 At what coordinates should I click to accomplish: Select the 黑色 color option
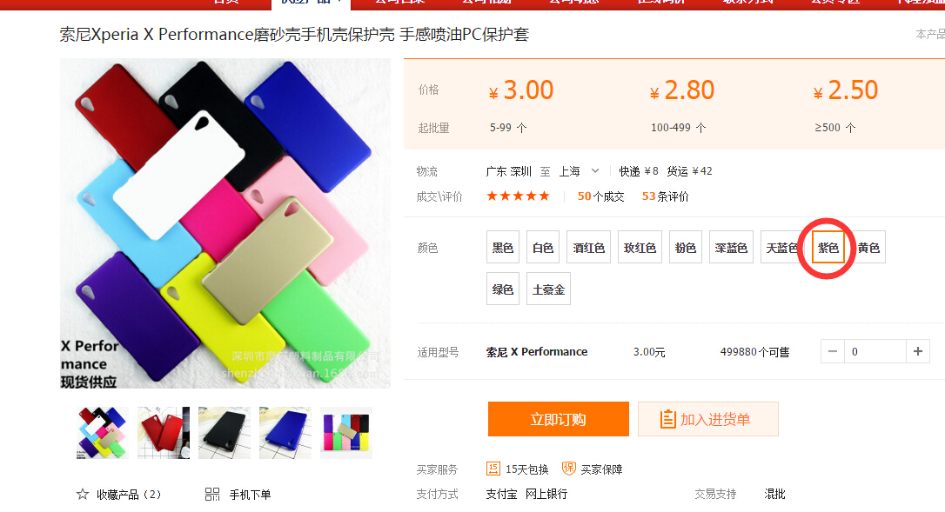(x=503, y=247)
